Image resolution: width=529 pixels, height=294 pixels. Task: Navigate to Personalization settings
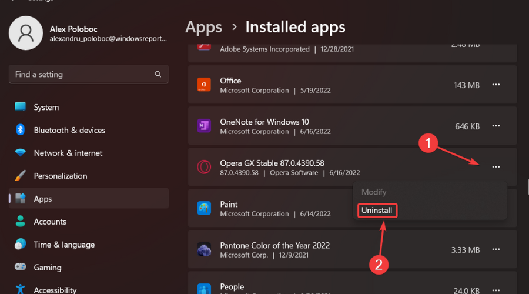point(60,176)
